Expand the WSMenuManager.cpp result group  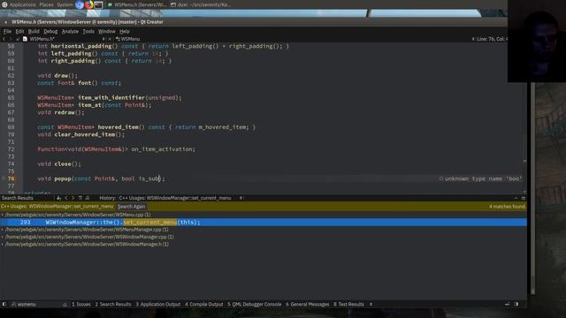coord(3,230)
